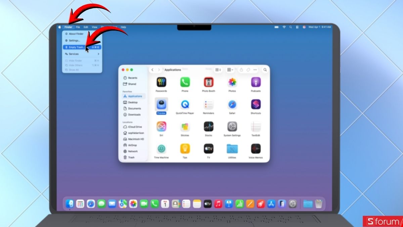Image resolution: width=403 pixels, height=227 pixels.
Task: Open the more actions ellipsis menu
Action: click(255, 70)
